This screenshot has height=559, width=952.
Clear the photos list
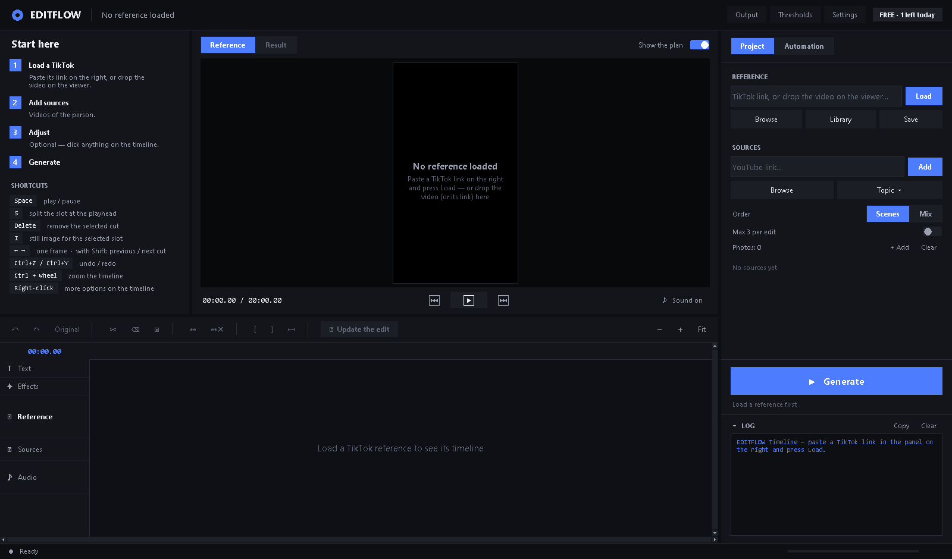click(x=929, y=247)
